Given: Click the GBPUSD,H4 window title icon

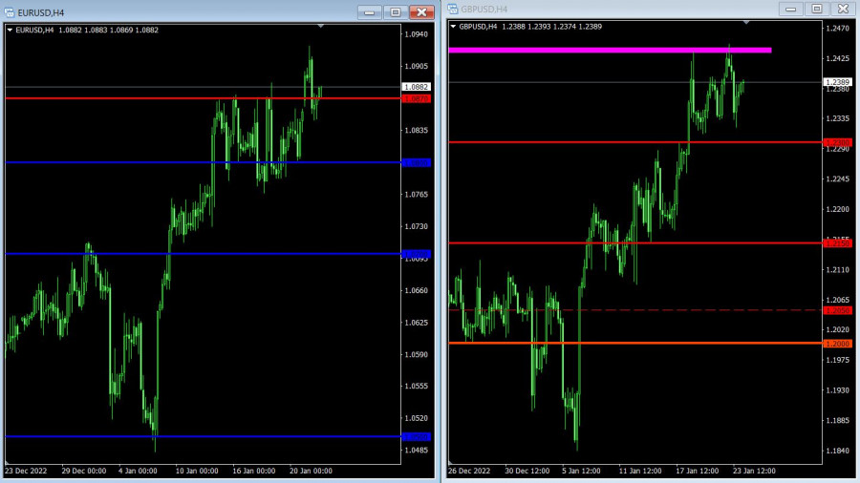Looking at the screenshot, I should [453, 9].
